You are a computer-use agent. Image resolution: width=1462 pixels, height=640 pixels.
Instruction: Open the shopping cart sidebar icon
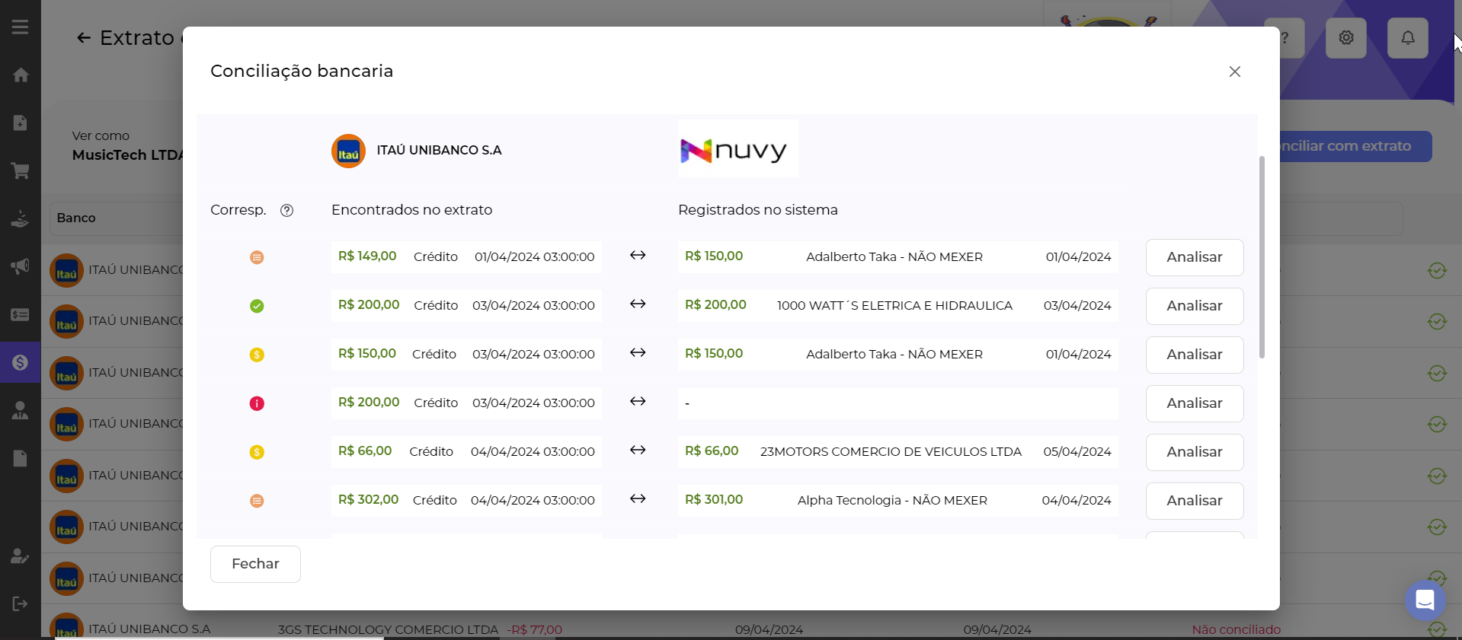coord(21,171)
